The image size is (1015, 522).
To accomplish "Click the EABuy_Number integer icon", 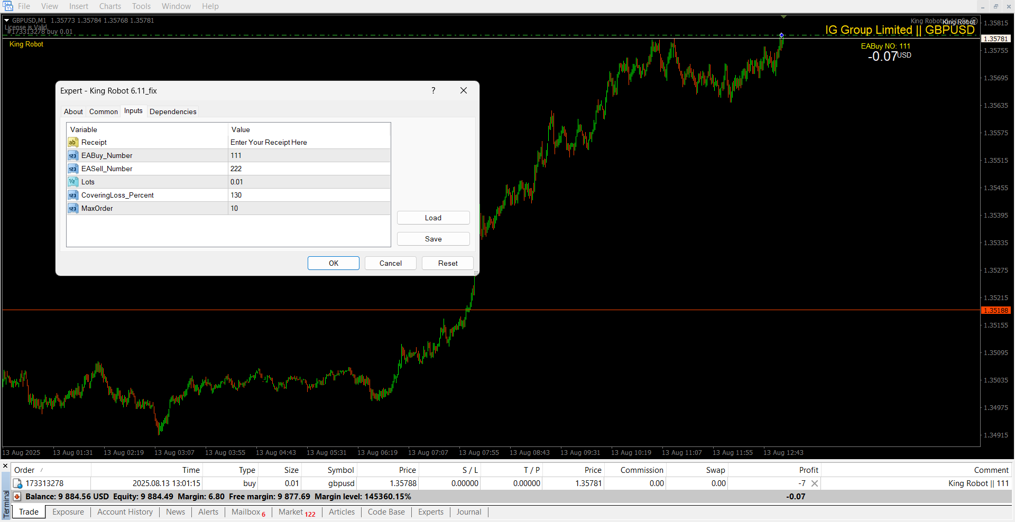I will [72, 155].
